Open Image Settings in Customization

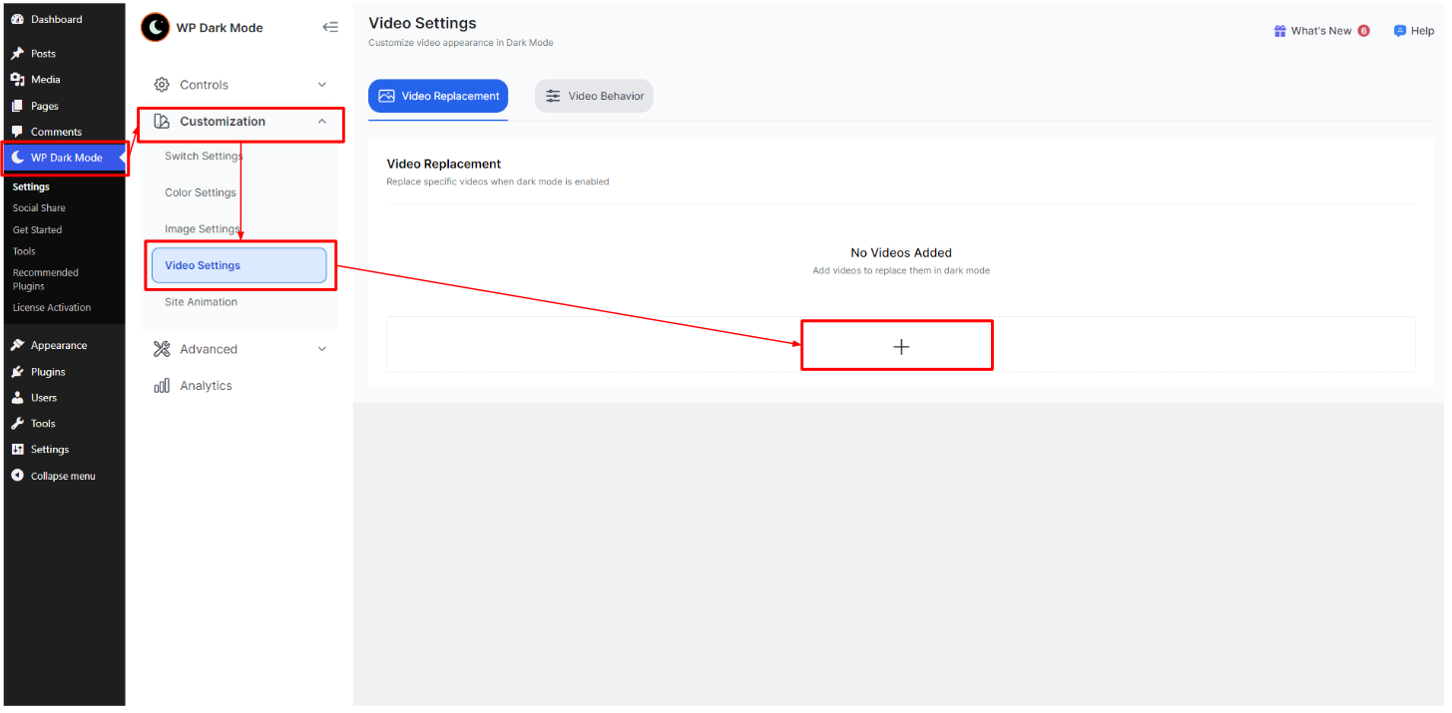(203, 229)
